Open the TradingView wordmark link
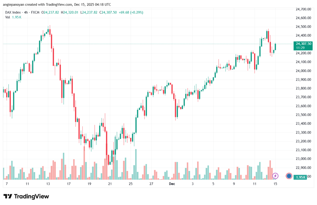This screenshot has height=205, width=317. click(31, 196)
